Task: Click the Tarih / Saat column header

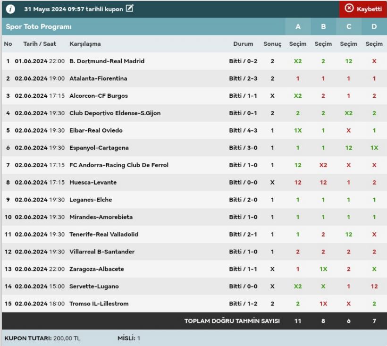Action: pyautogui.click(x=40, y=44)
